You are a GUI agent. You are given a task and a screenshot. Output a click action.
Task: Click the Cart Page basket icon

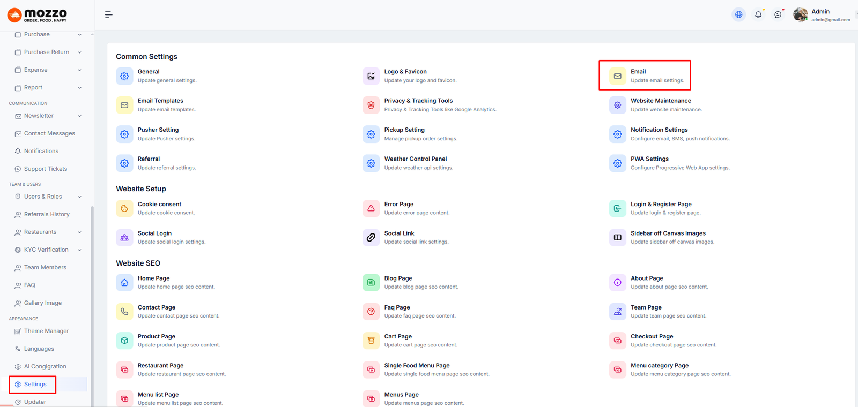pyautogui.click(x=371, y=341)
